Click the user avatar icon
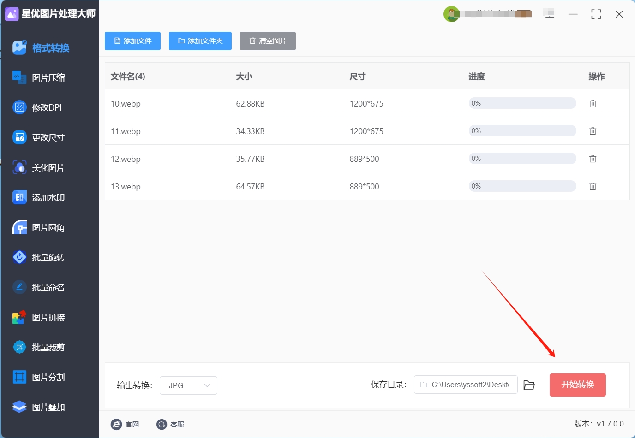635x438 pixels. (451, 14)
